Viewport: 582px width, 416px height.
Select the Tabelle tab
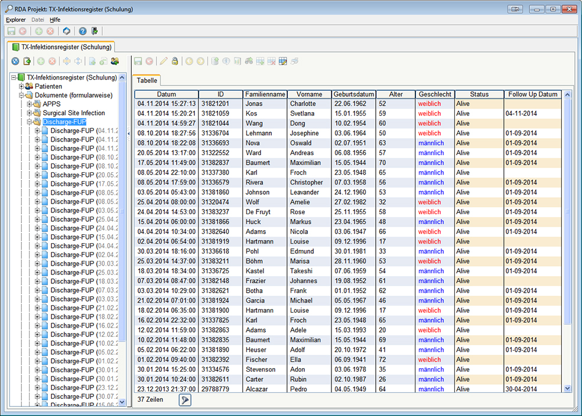pyautogui.click(x=147, y=80)
